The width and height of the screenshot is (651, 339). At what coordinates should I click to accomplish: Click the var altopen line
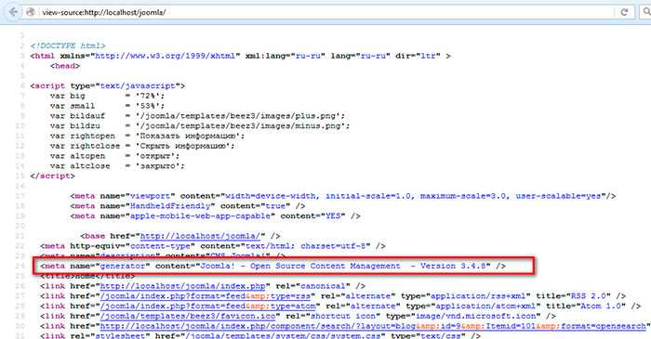tap(114, 156)
